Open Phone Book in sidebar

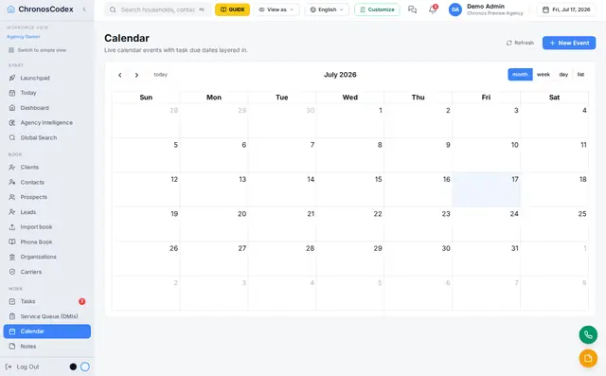click(x=47, y=242)
